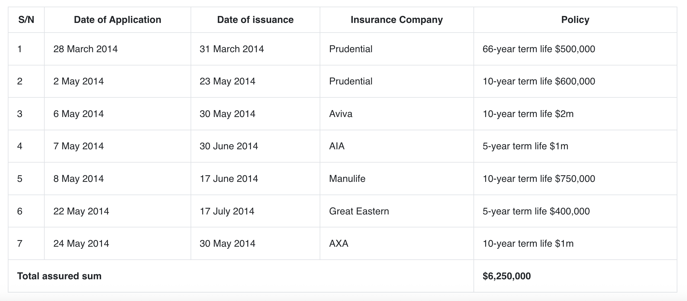Select the 23 May 2014 issuance date

tap(227, 81)
